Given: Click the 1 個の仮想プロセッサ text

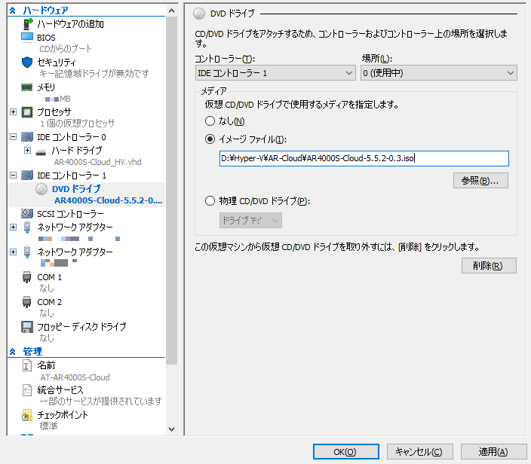Looking at the screenshot, I should pos(77,124).
